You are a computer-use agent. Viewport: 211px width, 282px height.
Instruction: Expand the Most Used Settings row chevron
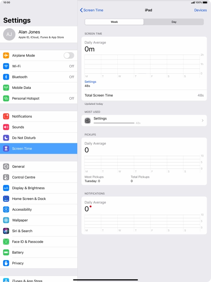(x=203, y=121)
